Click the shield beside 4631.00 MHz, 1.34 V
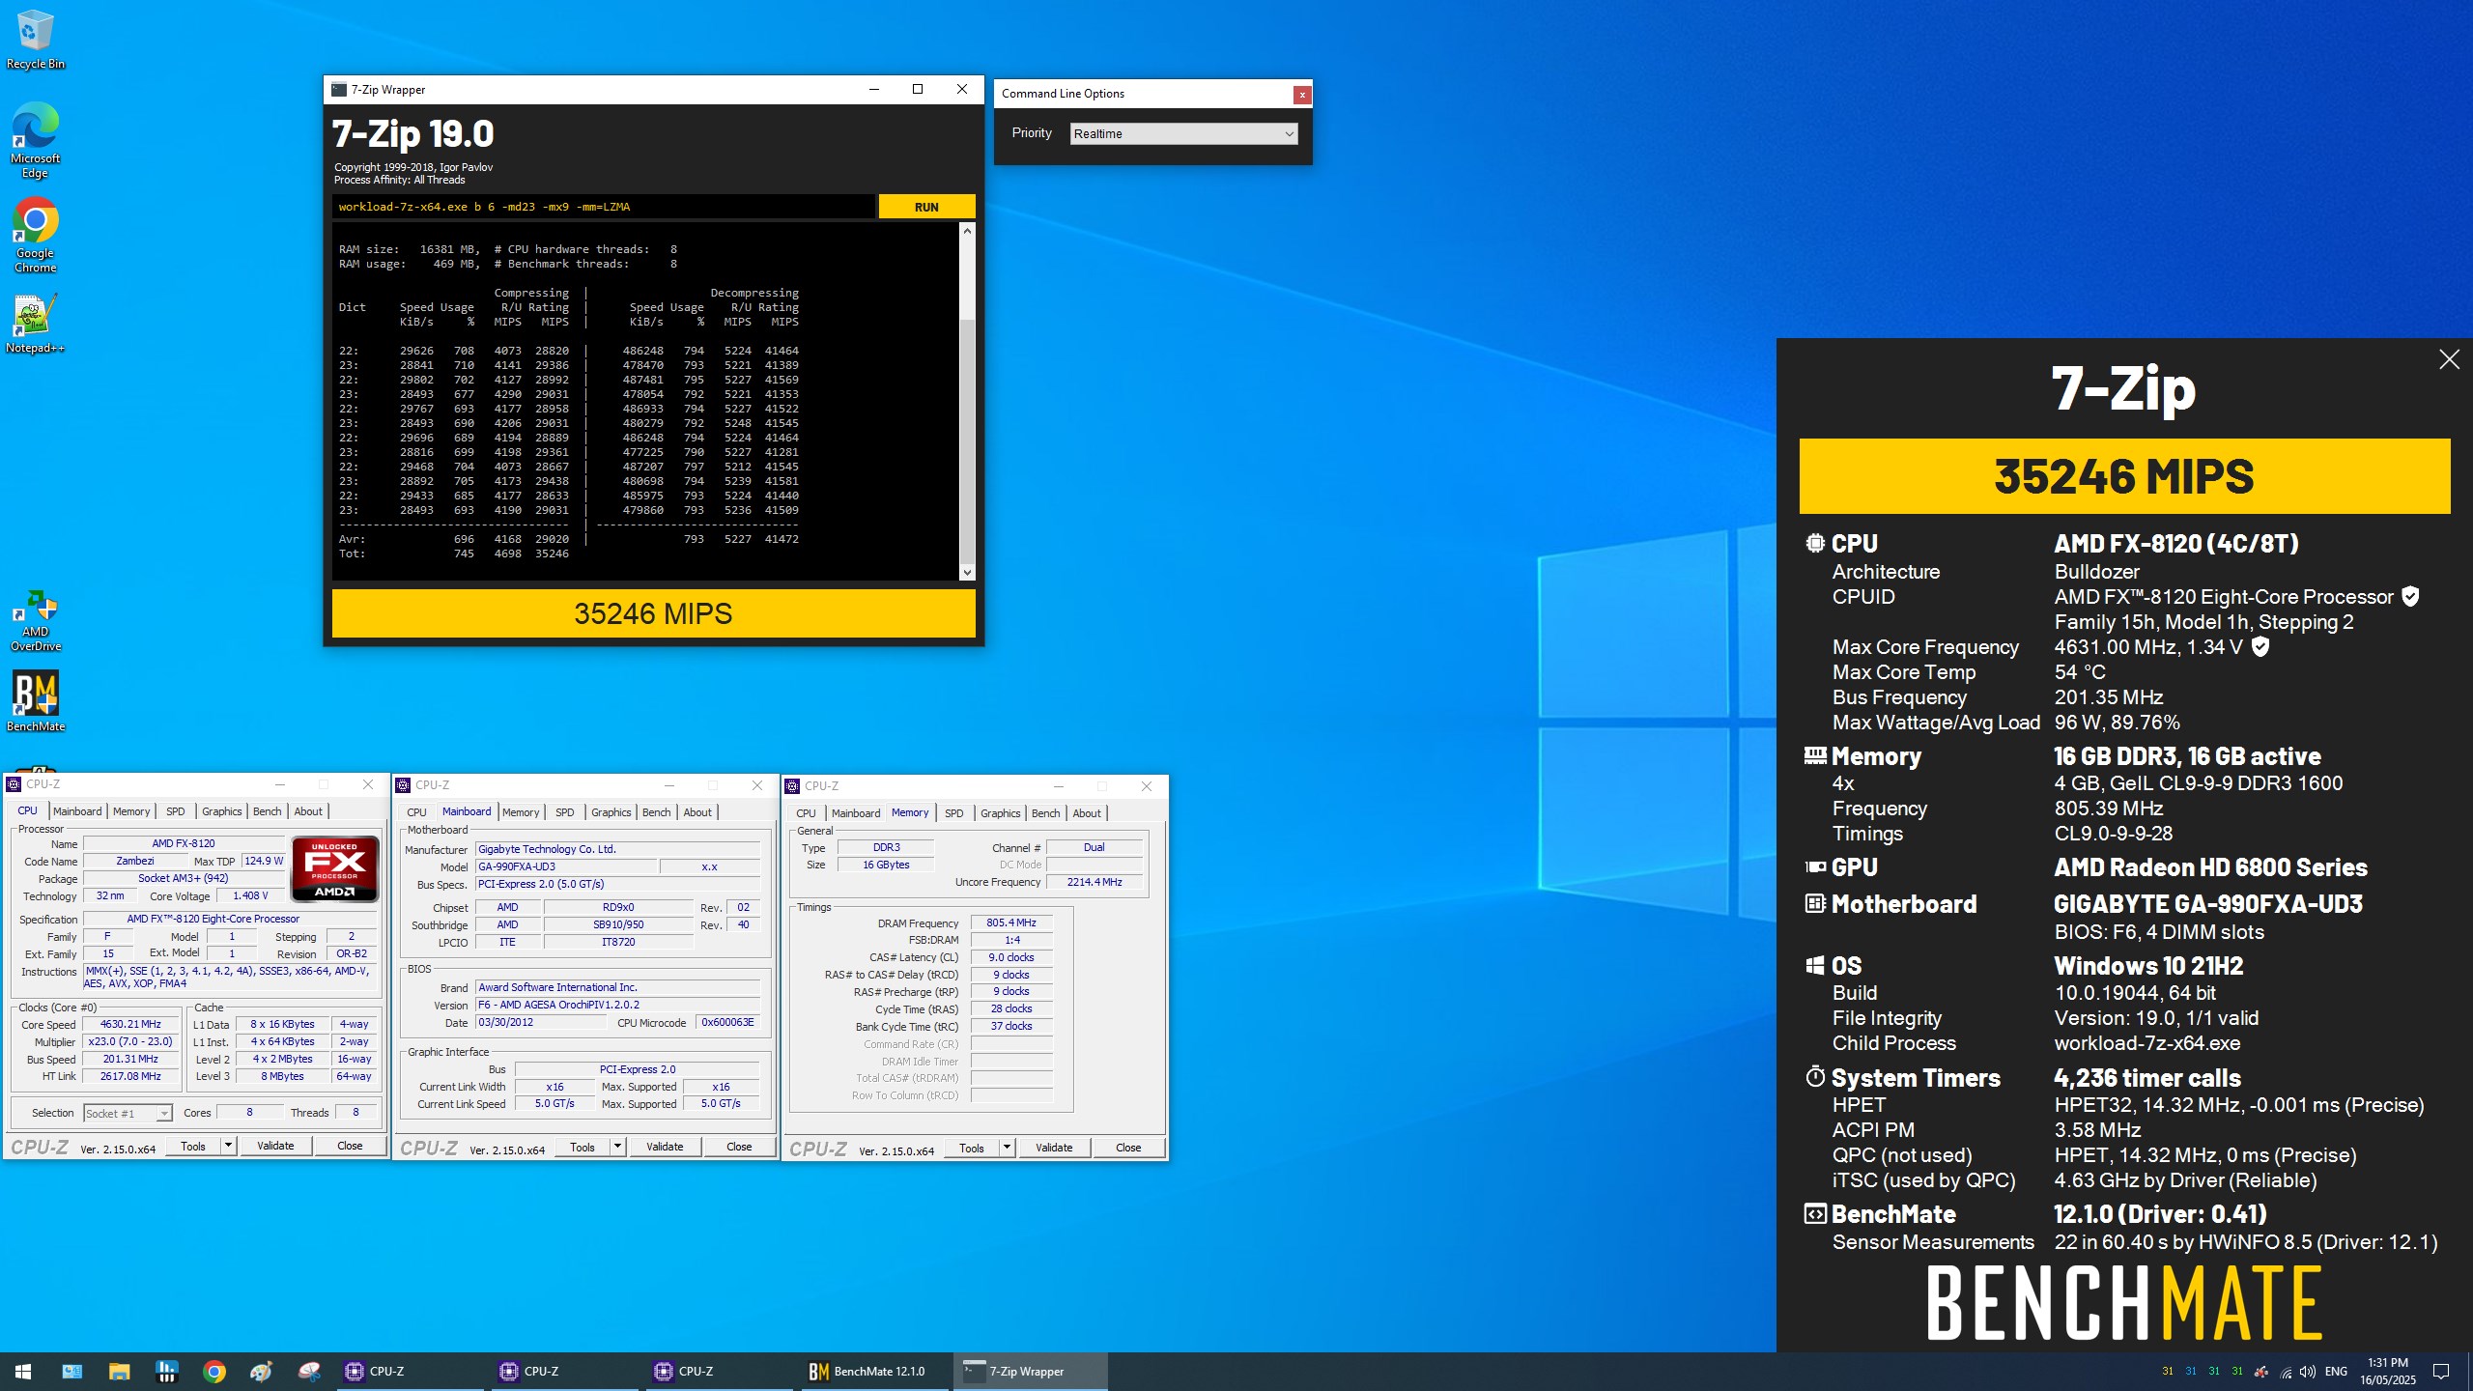 [x=2260, y=646]
